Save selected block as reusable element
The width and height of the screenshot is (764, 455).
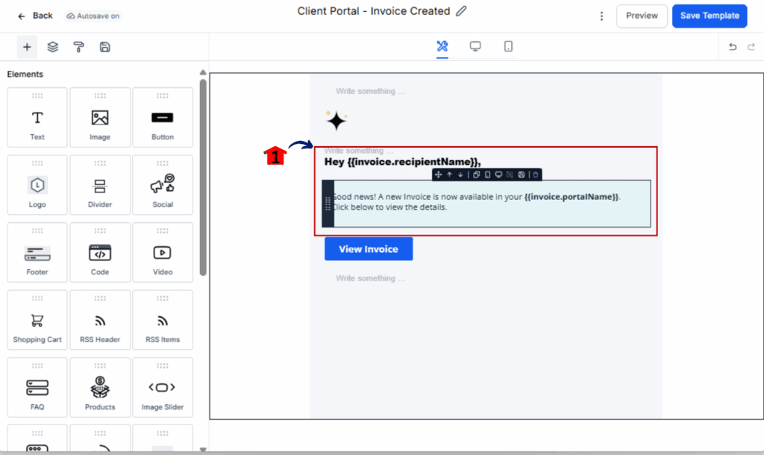[522, 175]
